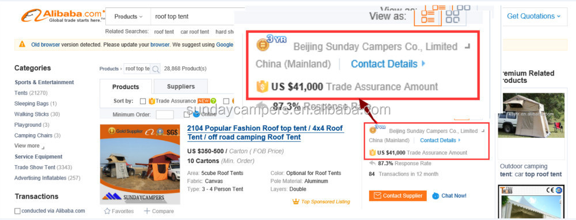Screen dimensions: 576x220
Task: Click the Alibaba.com logo
Action: tap(62, 16)
